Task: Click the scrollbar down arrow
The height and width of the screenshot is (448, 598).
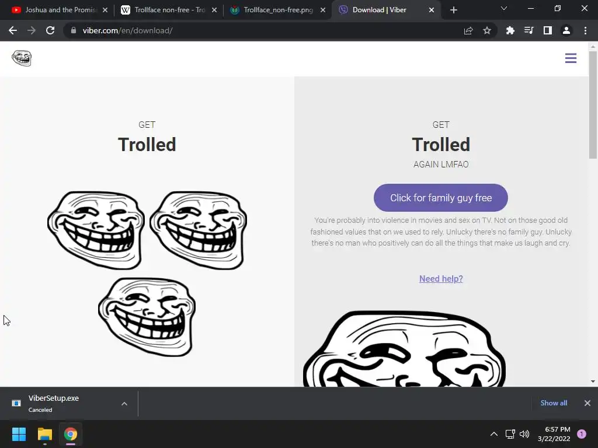Action: click(593, 381)
